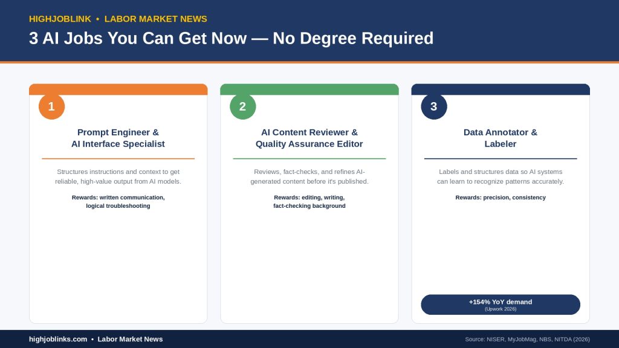Click the description 'Reviews, fact-checks, and refines AI-generated content'

point(309,177)
